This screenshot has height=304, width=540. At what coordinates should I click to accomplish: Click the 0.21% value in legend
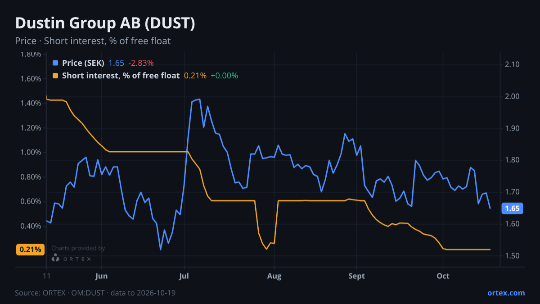[x=195, y=76]
